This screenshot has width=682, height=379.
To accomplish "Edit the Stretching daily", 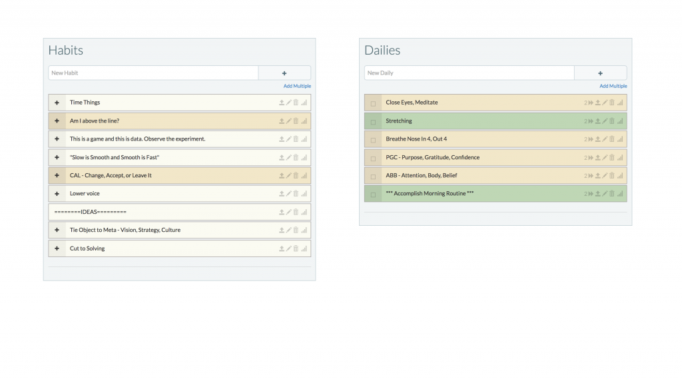I will (605, 121).
